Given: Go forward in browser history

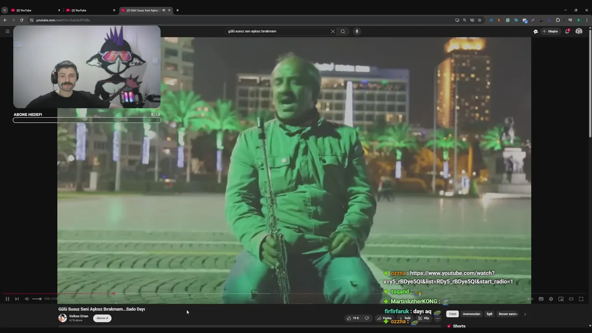Looking at the screenshot, I should tap(13, 20).
